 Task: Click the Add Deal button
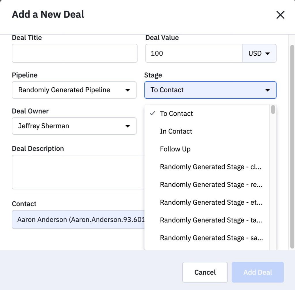(258, 272)
